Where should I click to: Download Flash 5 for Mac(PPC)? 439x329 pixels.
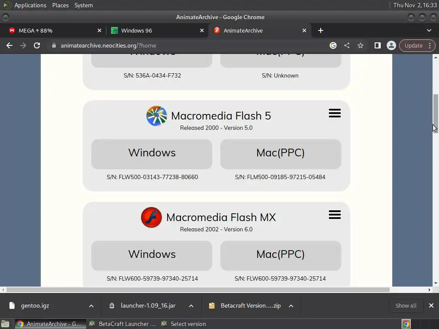pos(280,154)
